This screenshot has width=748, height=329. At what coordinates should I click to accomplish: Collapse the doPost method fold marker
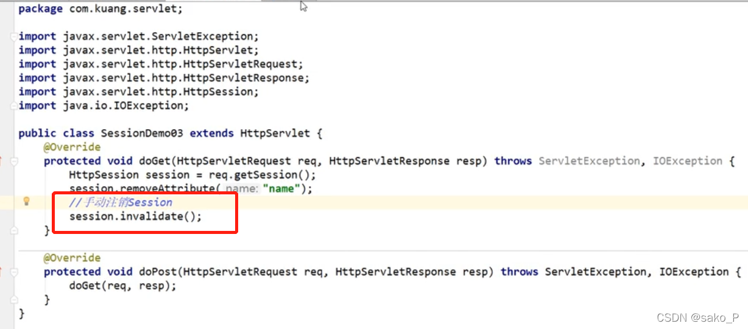pyautogui.click(x=14, y=272)
